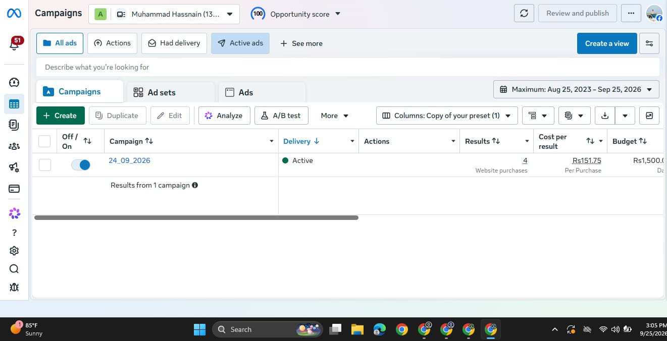Open Ads reporting documents icon in sidebar

point(14,125)
